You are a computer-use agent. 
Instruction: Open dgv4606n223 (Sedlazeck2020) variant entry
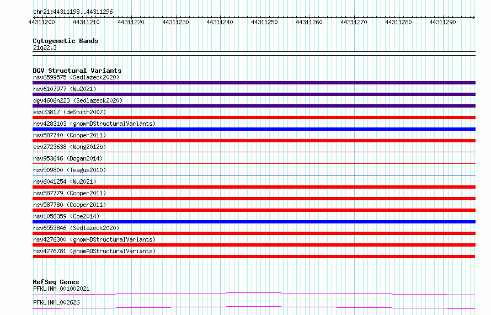click(x=78, y=100)
